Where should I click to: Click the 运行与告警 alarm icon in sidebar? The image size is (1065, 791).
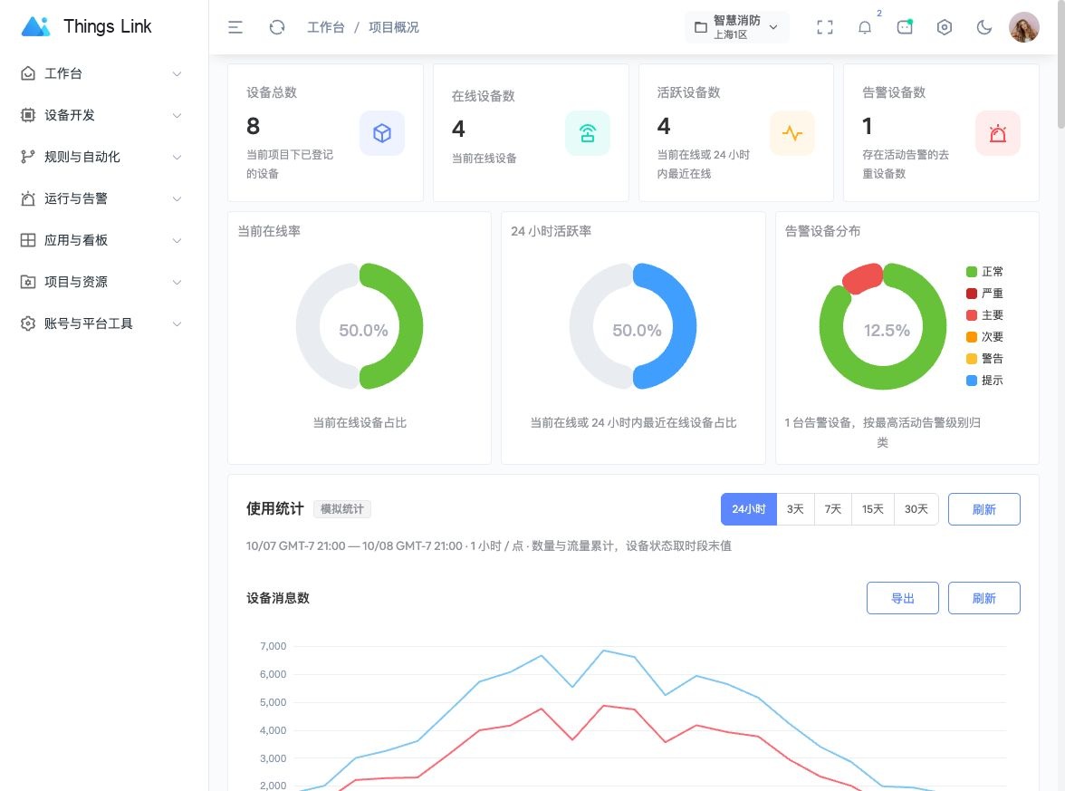(28, 198)
